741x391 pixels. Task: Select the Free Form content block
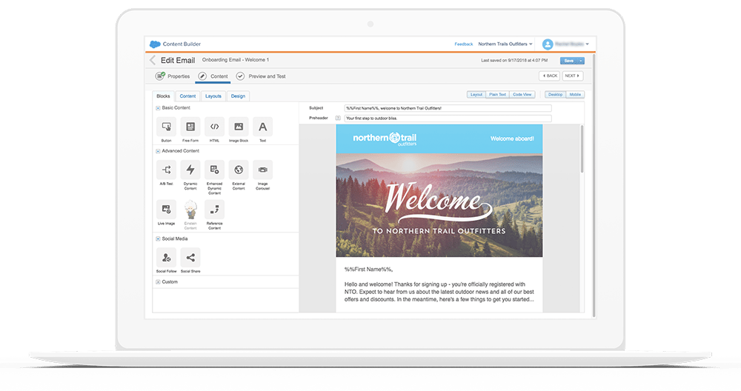point(190,127)
